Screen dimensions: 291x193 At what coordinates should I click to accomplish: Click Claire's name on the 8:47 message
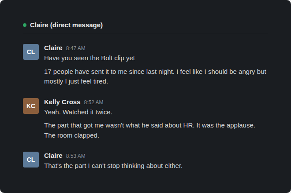coord(53,48)
